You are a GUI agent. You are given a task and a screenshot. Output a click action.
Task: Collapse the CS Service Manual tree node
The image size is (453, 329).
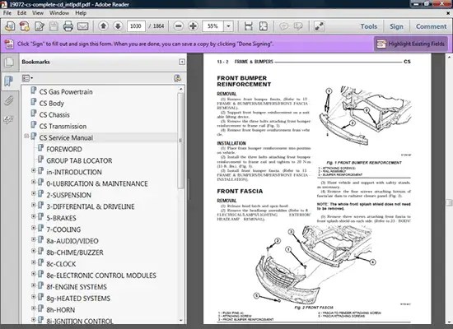pyautogui.click(x=26, y=136)
